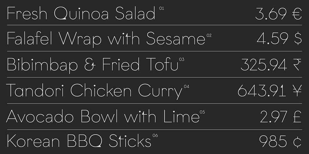Click the superscript 04 footnote number
Viewport: 309px width, 154px height.
(186, 87)
